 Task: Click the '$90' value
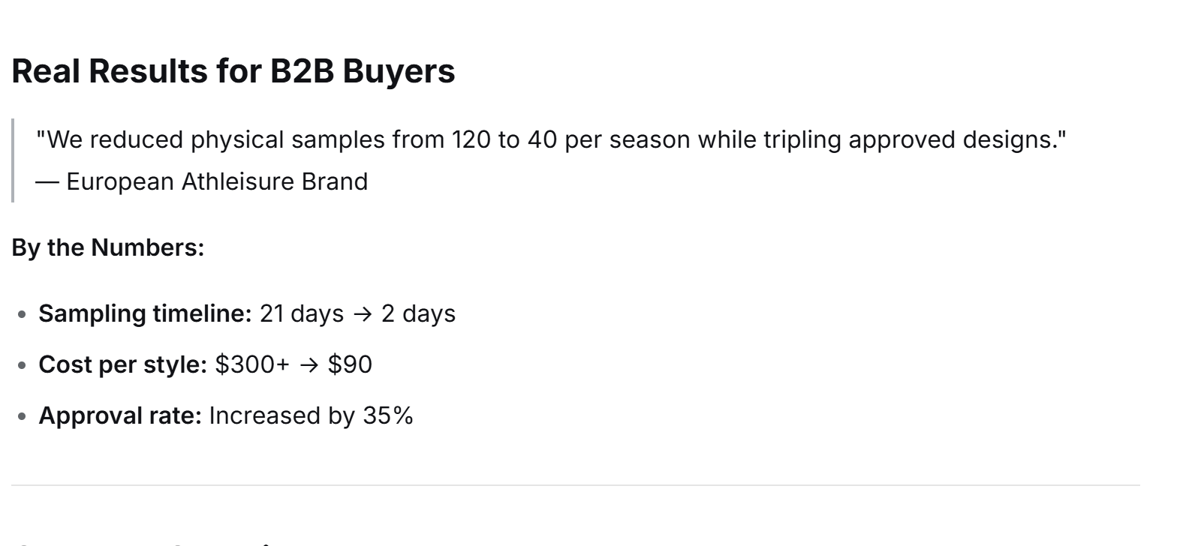pyautogui.click(x=350, y=364)
